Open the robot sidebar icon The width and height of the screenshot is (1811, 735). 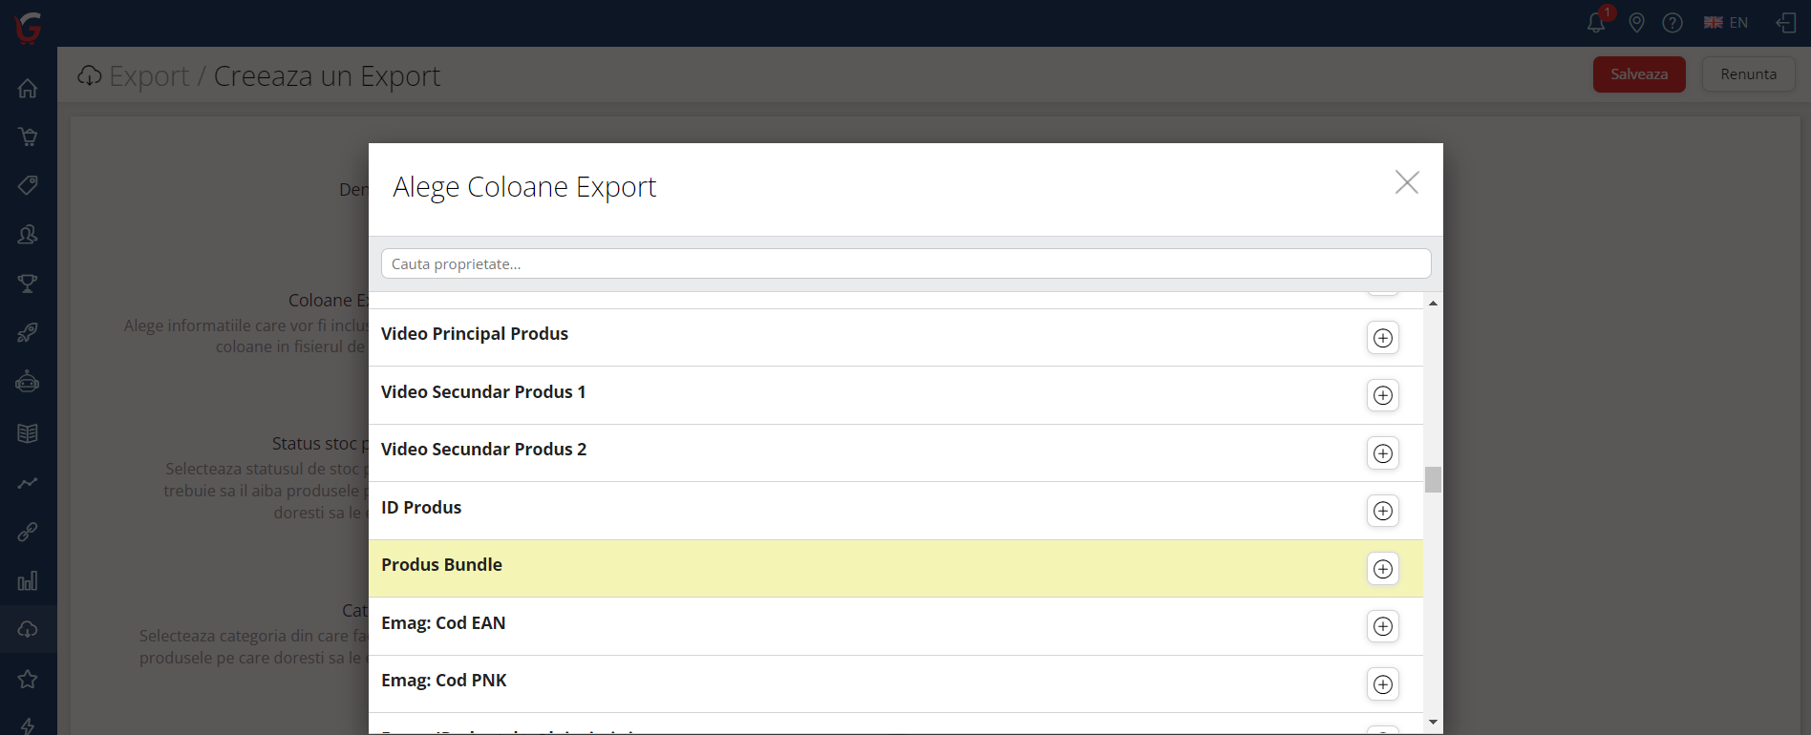(x=28, y=382)
